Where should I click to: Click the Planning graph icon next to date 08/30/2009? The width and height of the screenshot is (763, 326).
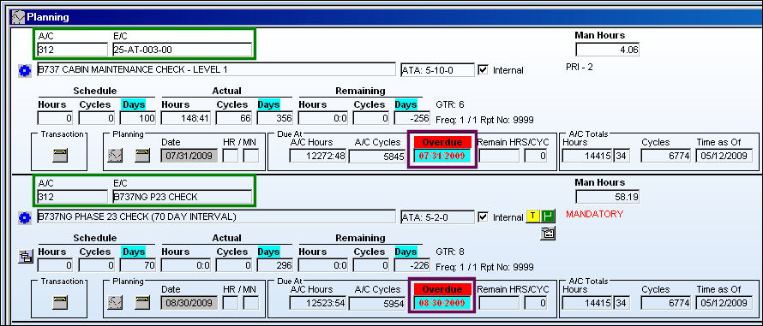[x=115, y=303]
